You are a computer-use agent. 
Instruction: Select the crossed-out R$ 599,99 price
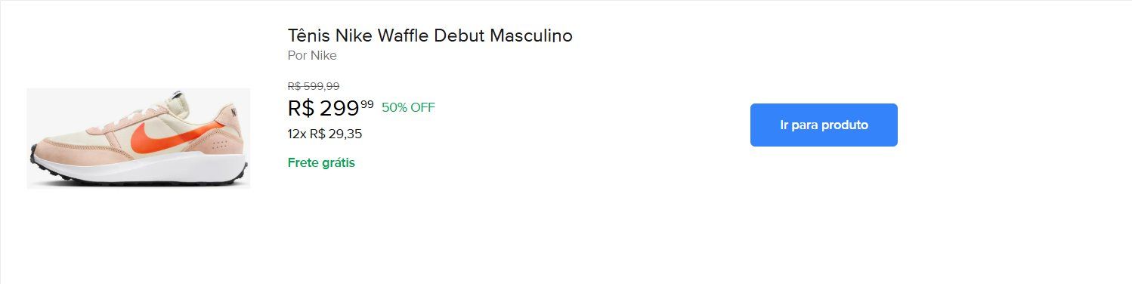314,86
